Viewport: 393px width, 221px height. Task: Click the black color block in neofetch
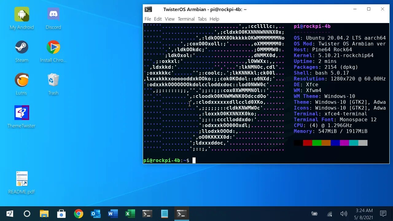tap(298, 143)
